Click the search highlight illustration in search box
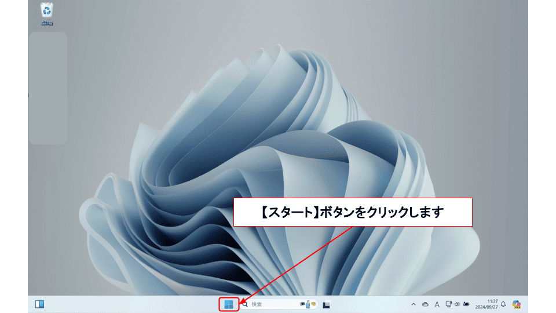This screenshot has height=313, width=556. click(x=308, y=304)
